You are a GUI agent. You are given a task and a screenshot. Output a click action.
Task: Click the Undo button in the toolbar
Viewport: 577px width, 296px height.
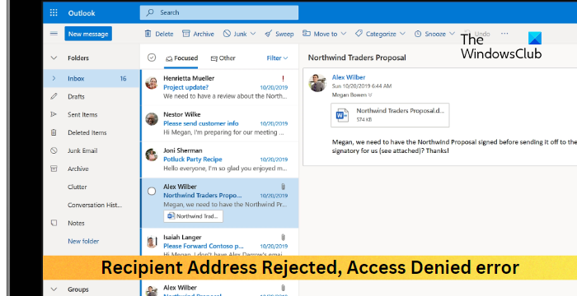click(477, 34)
